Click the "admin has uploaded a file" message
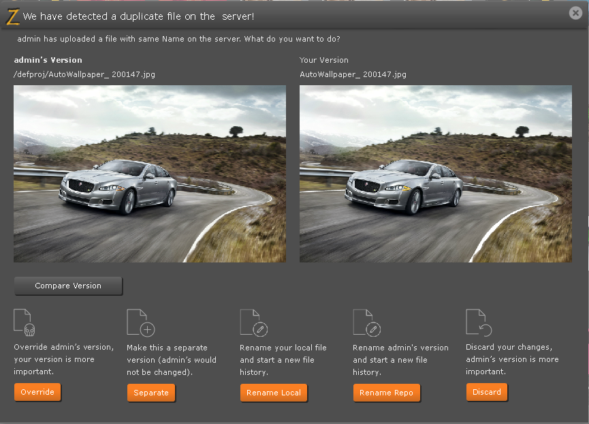Viewport: 589px width, 424px height. point(179,39)
